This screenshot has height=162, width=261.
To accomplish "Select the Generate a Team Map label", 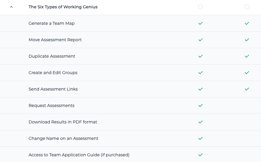I will pos(51,23).
